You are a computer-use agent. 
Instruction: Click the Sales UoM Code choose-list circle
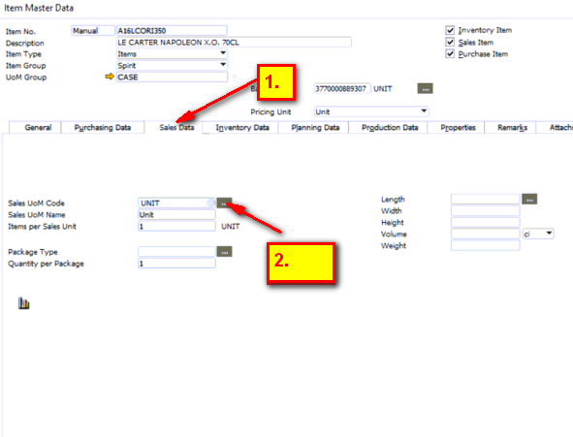click(210, 203)
